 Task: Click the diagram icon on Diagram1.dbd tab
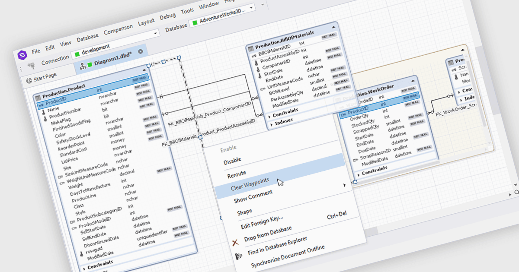pyautogui.click(x=83, y=66)
